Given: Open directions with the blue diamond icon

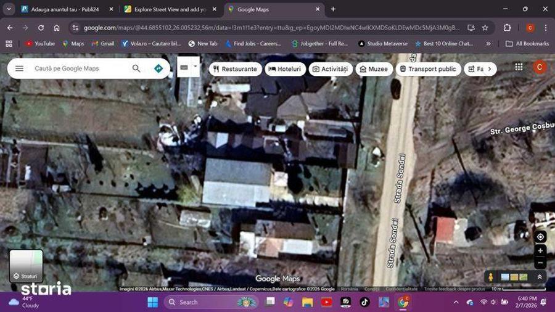Looking at the screenshot, I should pyautogui.click(x=158, y=68).
